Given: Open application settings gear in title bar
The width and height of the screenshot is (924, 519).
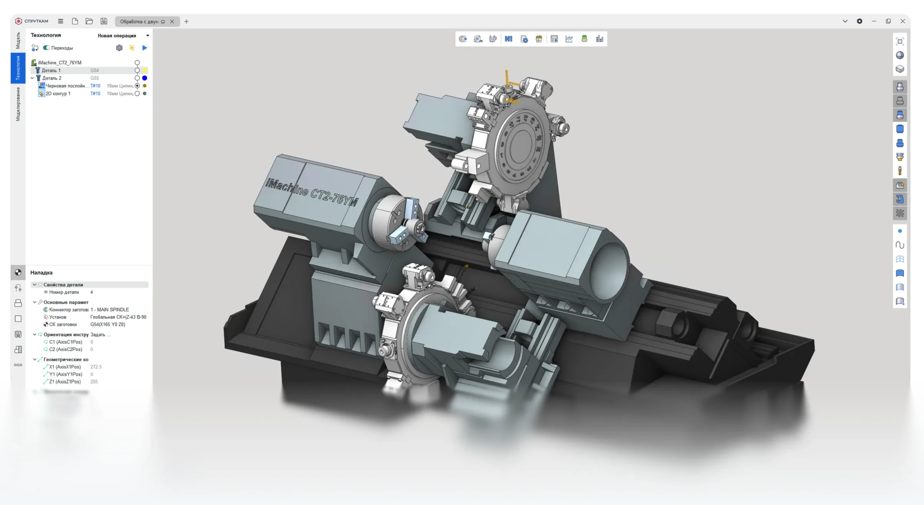Looking at the screenshot, I should tap(859, 21).
